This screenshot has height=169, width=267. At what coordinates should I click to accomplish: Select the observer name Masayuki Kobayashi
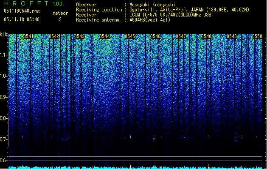tap(152, 5)
